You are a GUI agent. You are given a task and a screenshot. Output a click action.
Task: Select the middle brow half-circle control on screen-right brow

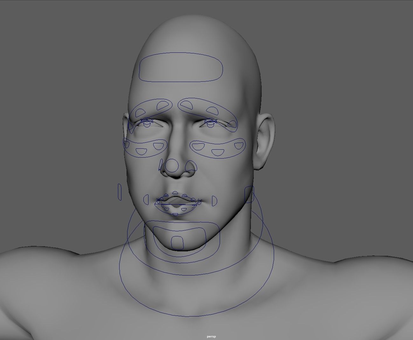point(212,111)
